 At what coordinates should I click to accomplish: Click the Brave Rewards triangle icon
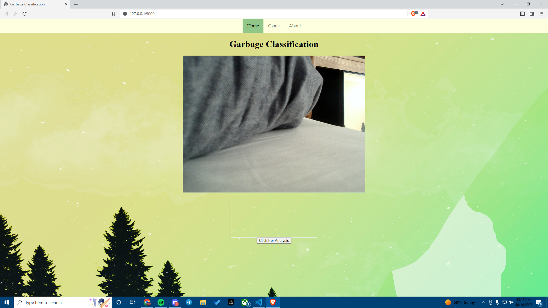pyautogui.click(x=423, y=14)
